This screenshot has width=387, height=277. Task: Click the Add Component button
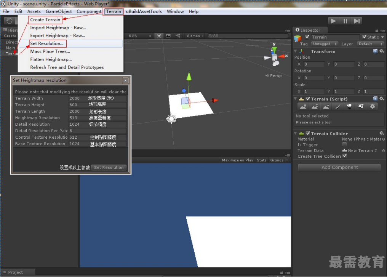(339, 167)
